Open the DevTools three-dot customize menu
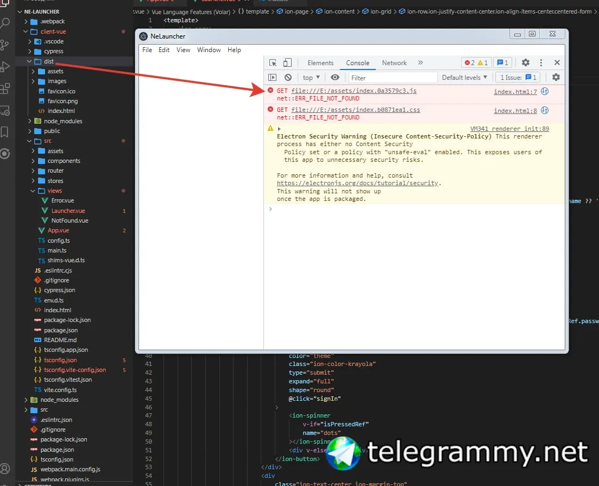The height and width of the screenshot is (486, 599). click(x=541, y=62)
